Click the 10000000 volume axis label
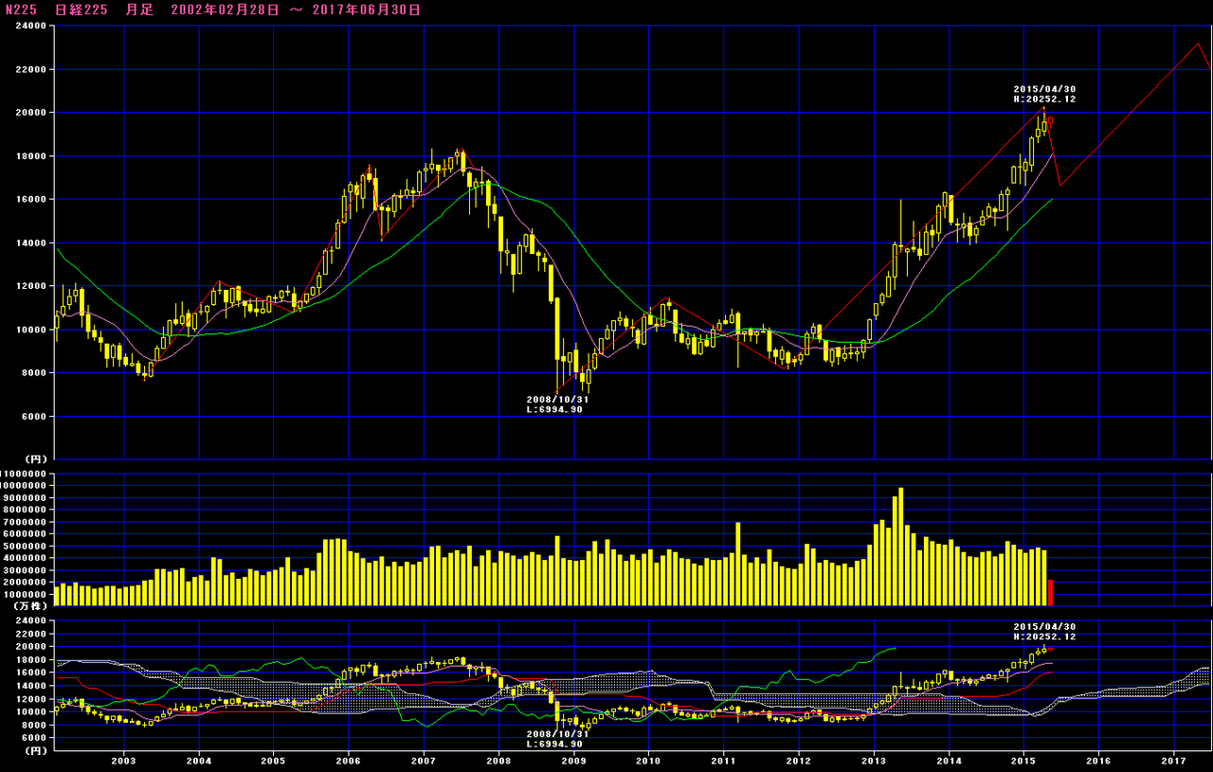Image resolution: width=1213 pixels, height=772 pixels. coord(25,486)
